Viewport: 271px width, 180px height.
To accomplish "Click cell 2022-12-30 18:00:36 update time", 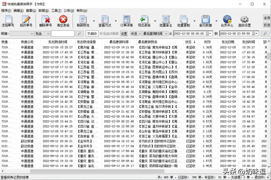I will (x=119, y=62).
